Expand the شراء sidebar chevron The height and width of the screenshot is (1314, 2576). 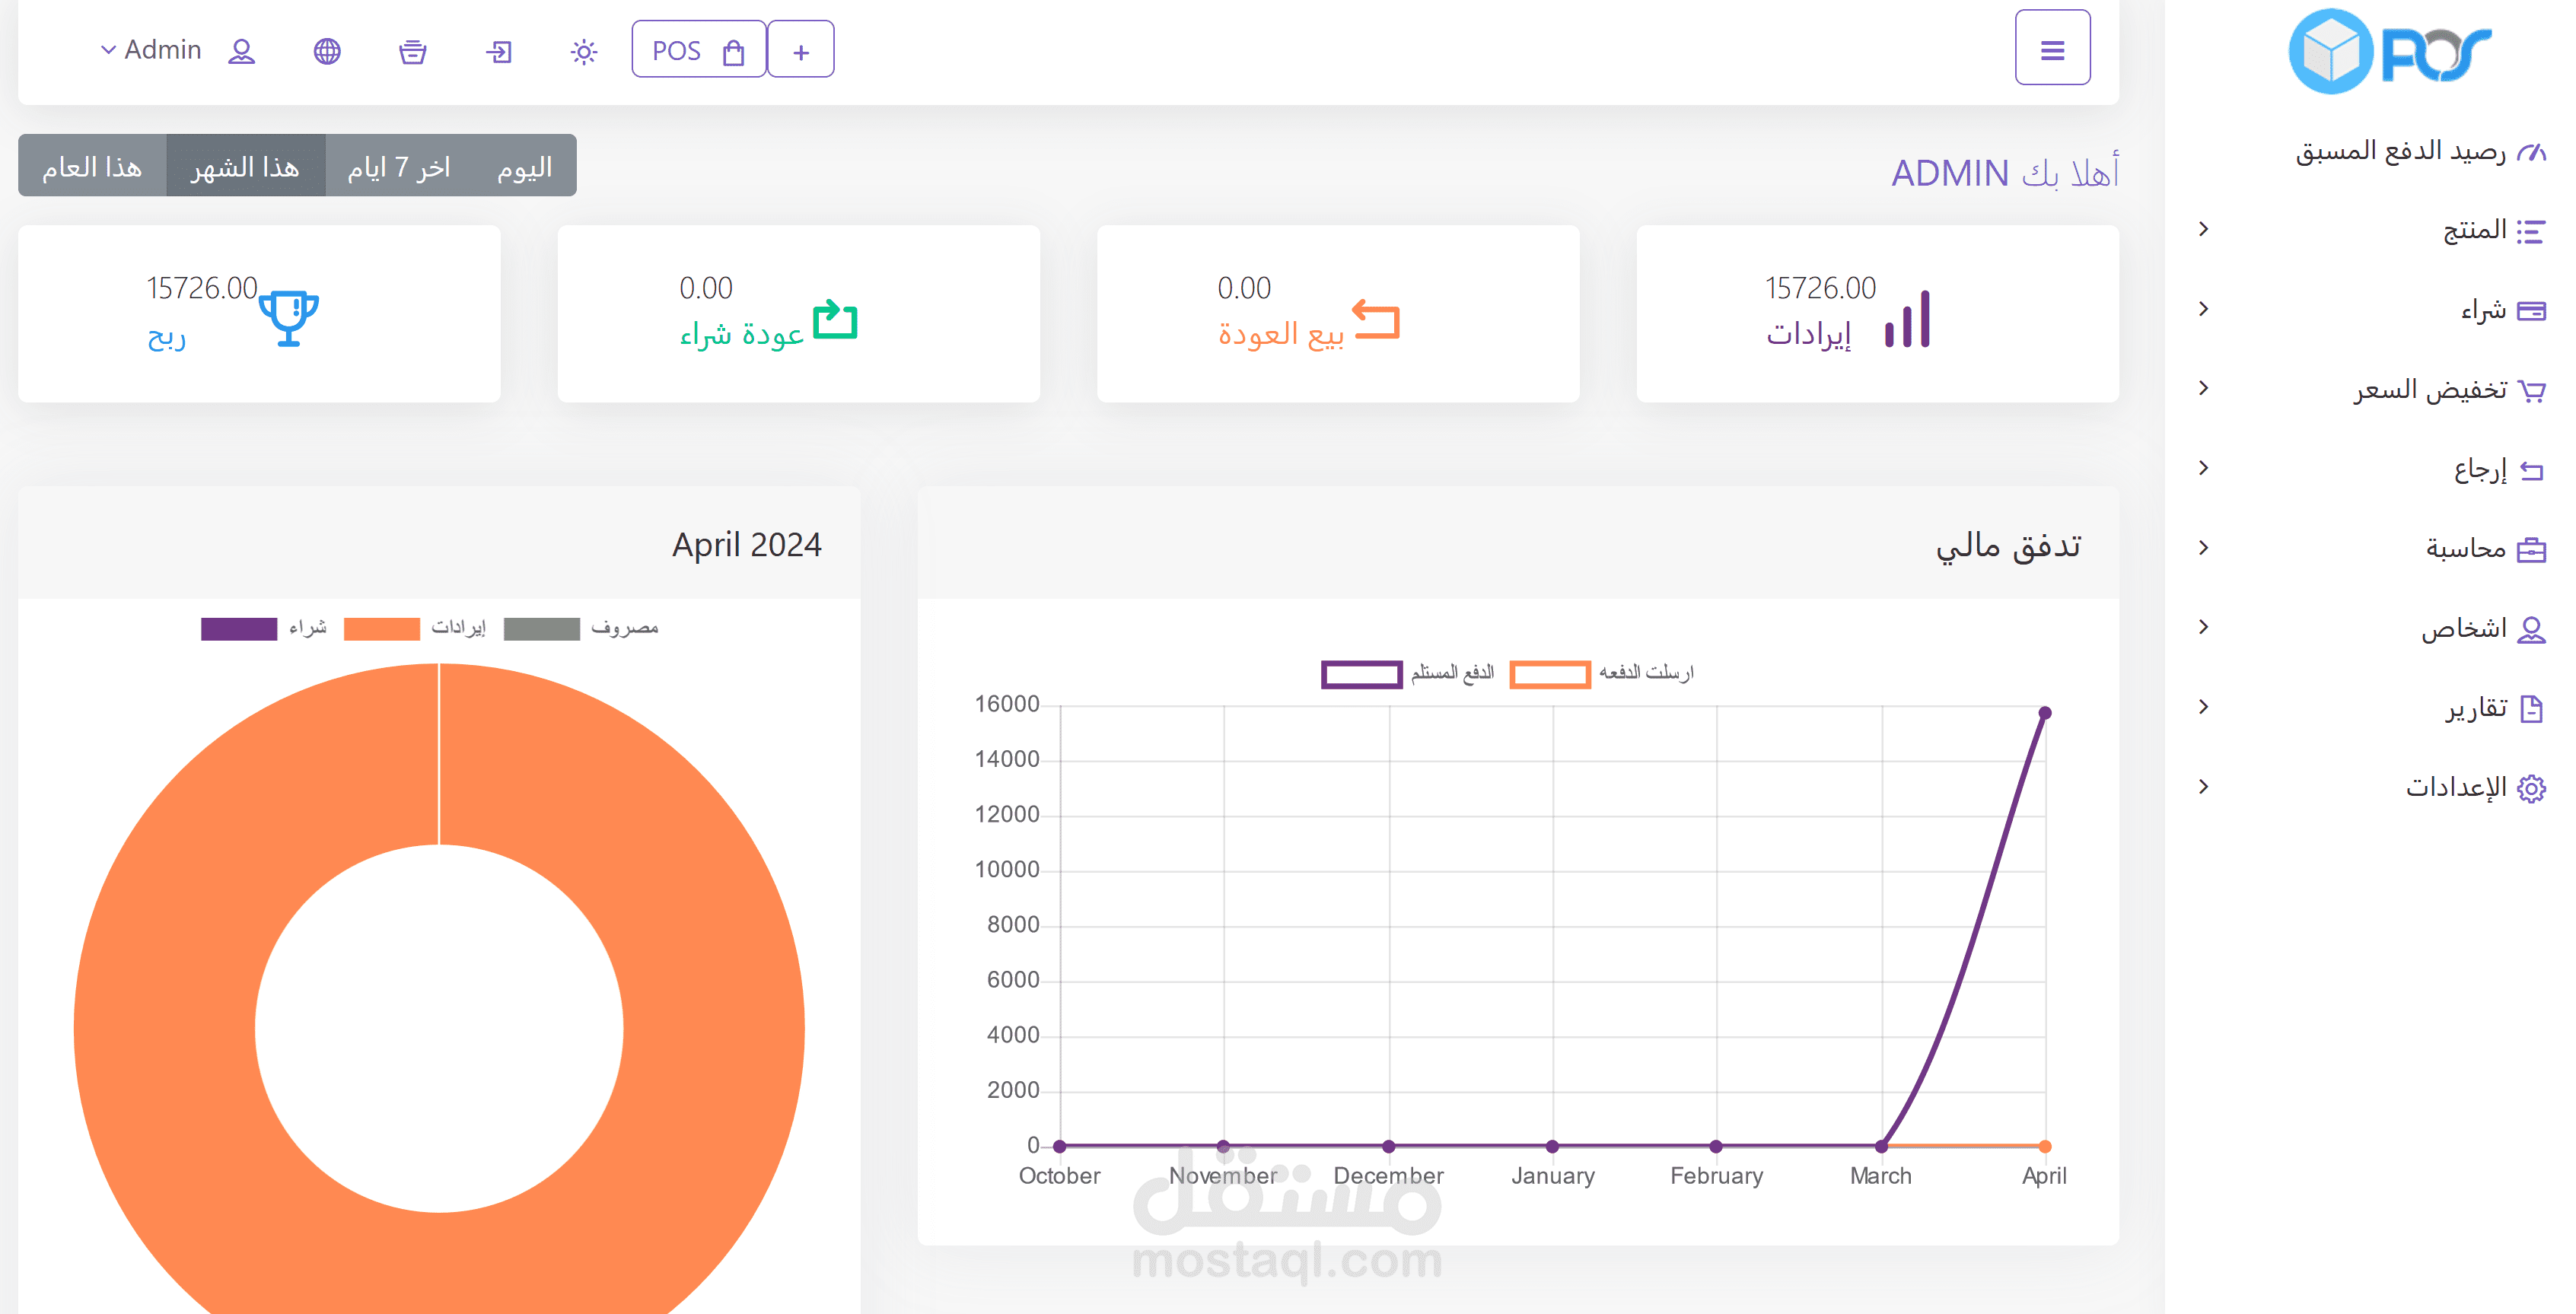point(2204,309)
